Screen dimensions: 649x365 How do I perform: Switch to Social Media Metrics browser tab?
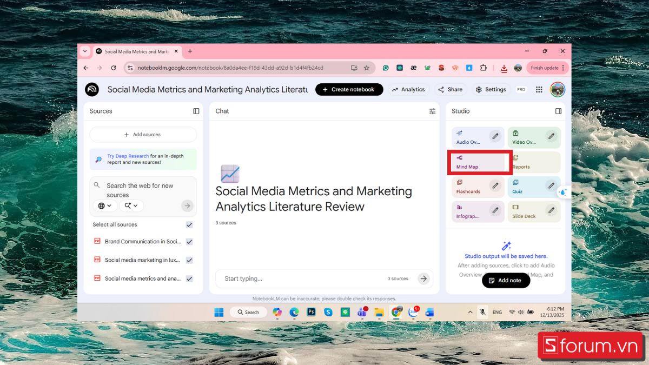137,51
